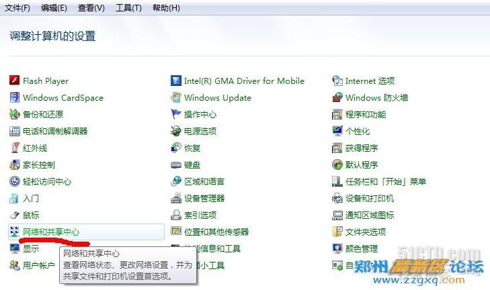Open the 网络和共享中心 link
The image size is (490, 290).
point(51,232)
